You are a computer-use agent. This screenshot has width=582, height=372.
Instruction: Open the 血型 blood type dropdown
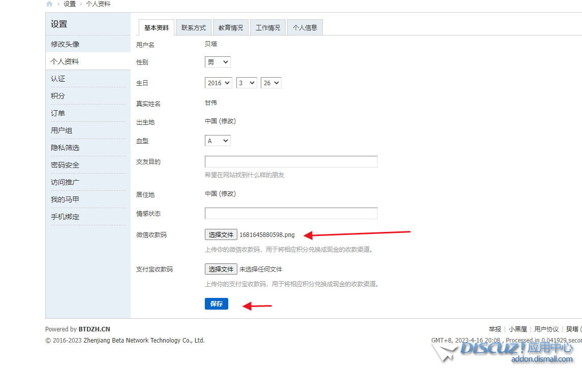tap(217, 140)
